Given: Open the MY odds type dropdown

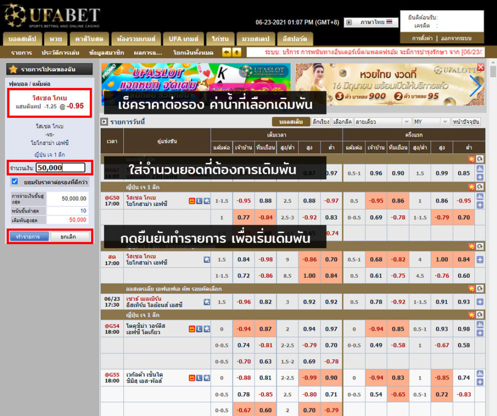Looking at the screenshot, I should (431, 122).
